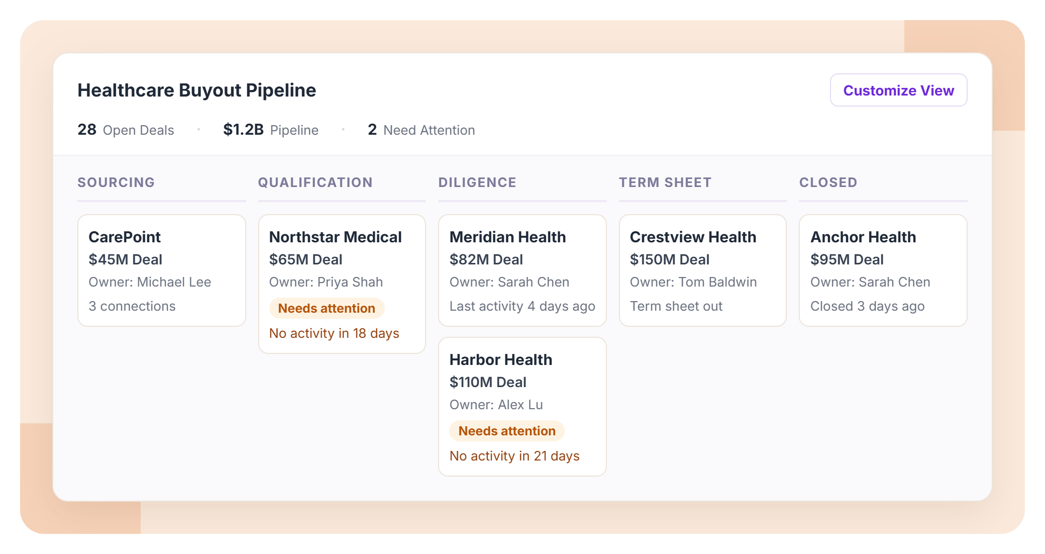Click the Qualification column header

(316, 182)
